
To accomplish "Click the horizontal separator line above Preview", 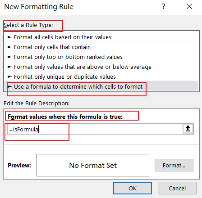I will [101, 144].
